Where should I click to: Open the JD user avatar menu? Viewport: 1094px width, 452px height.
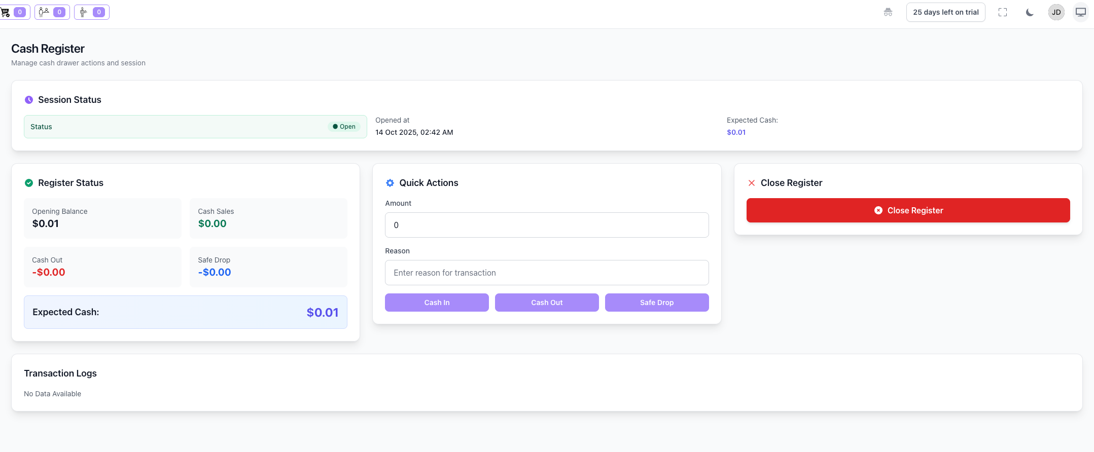point(1056,12)
